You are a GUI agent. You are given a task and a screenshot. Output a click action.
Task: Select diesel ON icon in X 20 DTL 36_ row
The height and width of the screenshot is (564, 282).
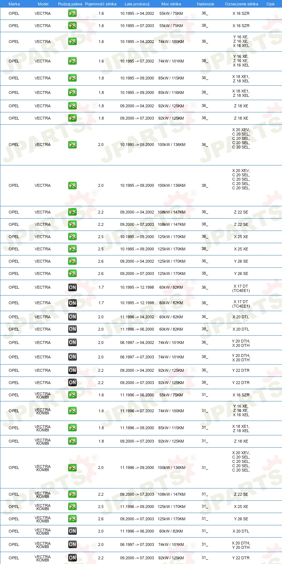pyautogui.click(x=72, y=317)
